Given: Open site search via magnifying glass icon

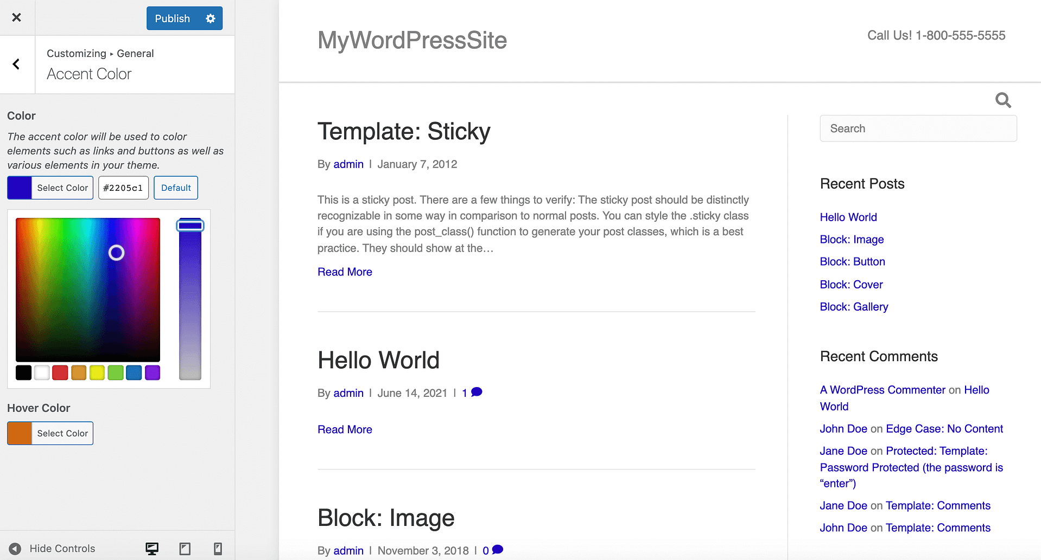Looking at the screenshot, I should click(1002, 100).
